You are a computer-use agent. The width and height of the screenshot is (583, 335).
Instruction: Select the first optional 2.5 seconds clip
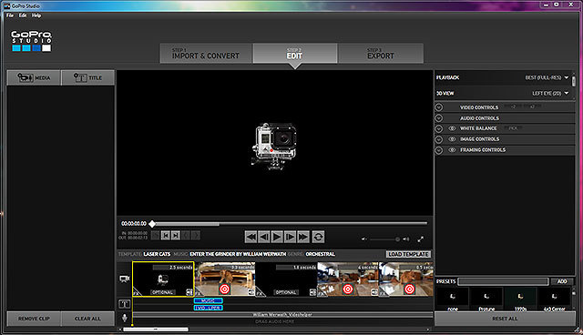pos(163,279)
